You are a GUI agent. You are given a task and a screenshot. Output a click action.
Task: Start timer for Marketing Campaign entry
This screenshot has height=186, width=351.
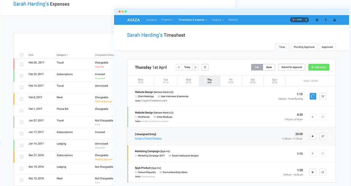coord(313,154)
